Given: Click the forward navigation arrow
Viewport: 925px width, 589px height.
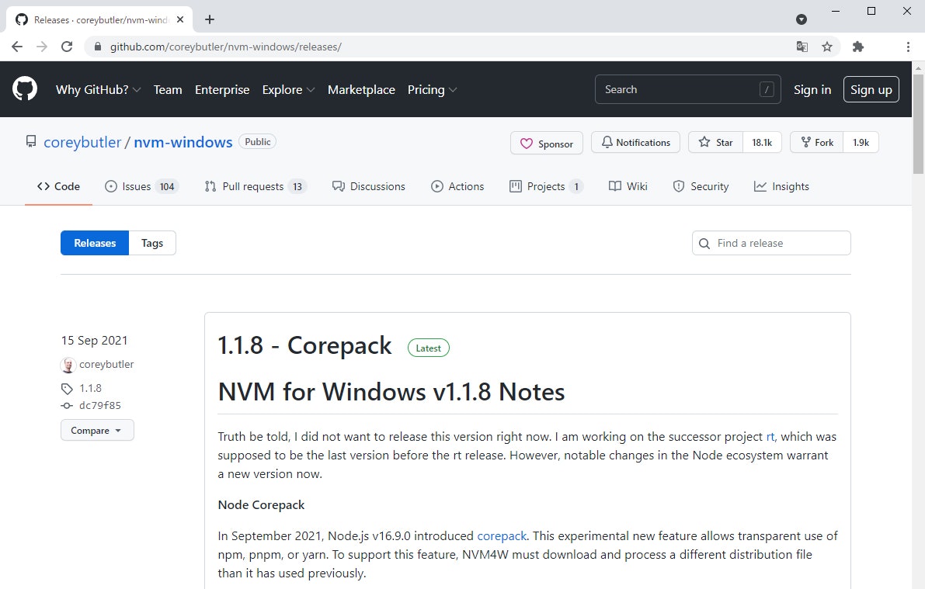Looking at the screenshot, I should click(x=42, y=47).
